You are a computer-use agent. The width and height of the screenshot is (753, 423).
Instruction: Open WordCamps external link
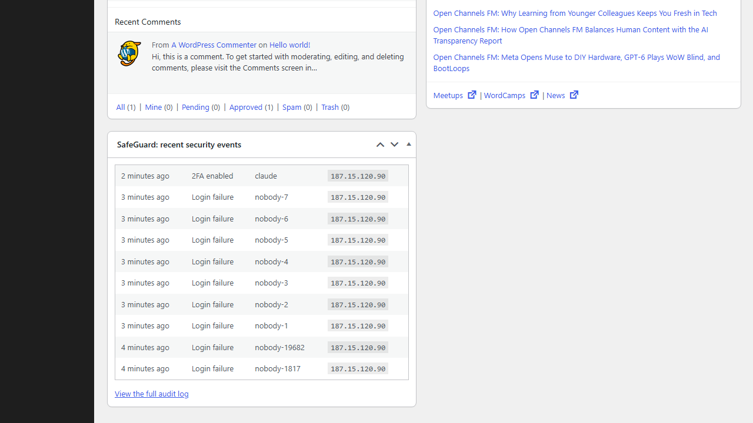511,95
